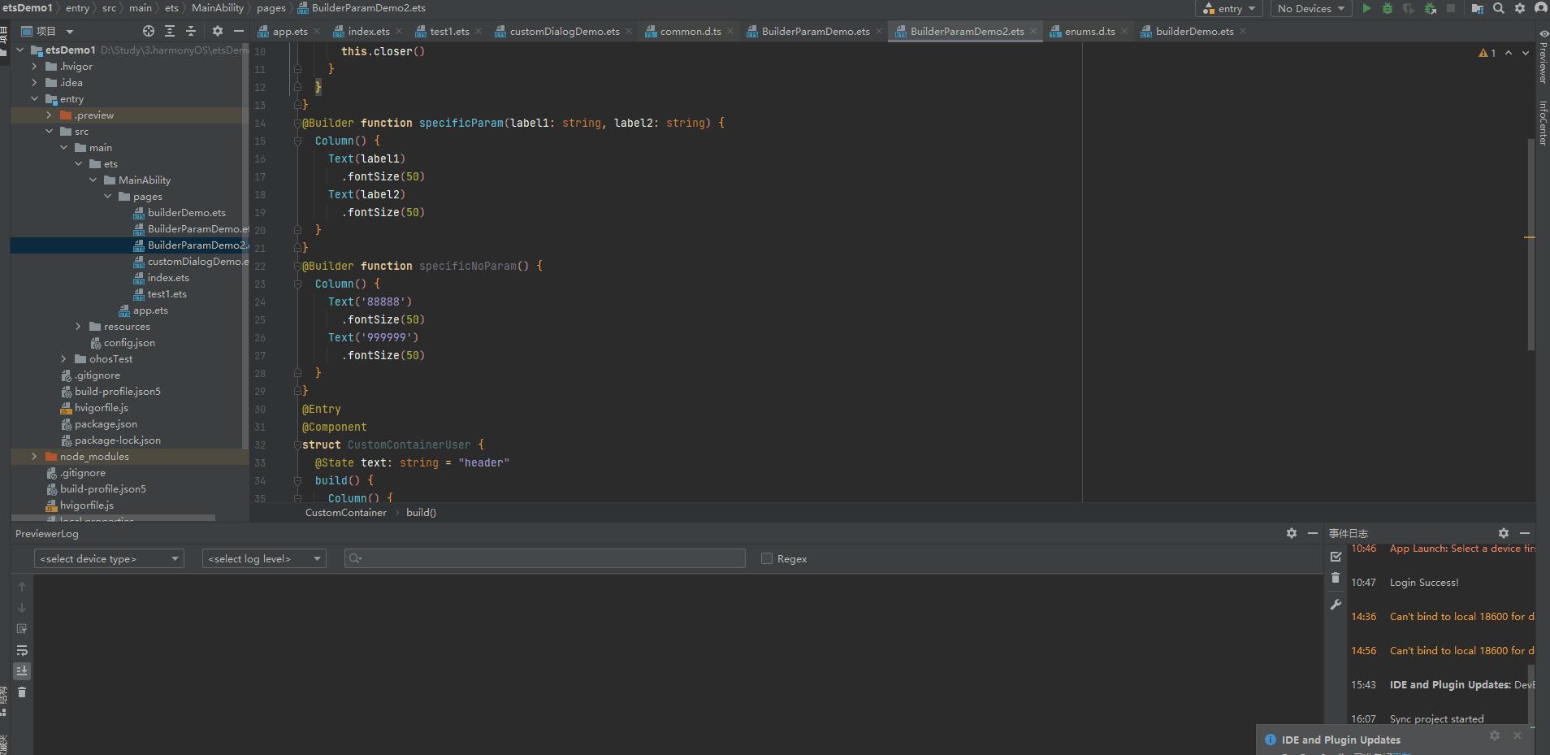Image resolution: width=1550 pixels, height=755 pixels.
Task: Run the app with the green play button
Action: [1366, 9]
